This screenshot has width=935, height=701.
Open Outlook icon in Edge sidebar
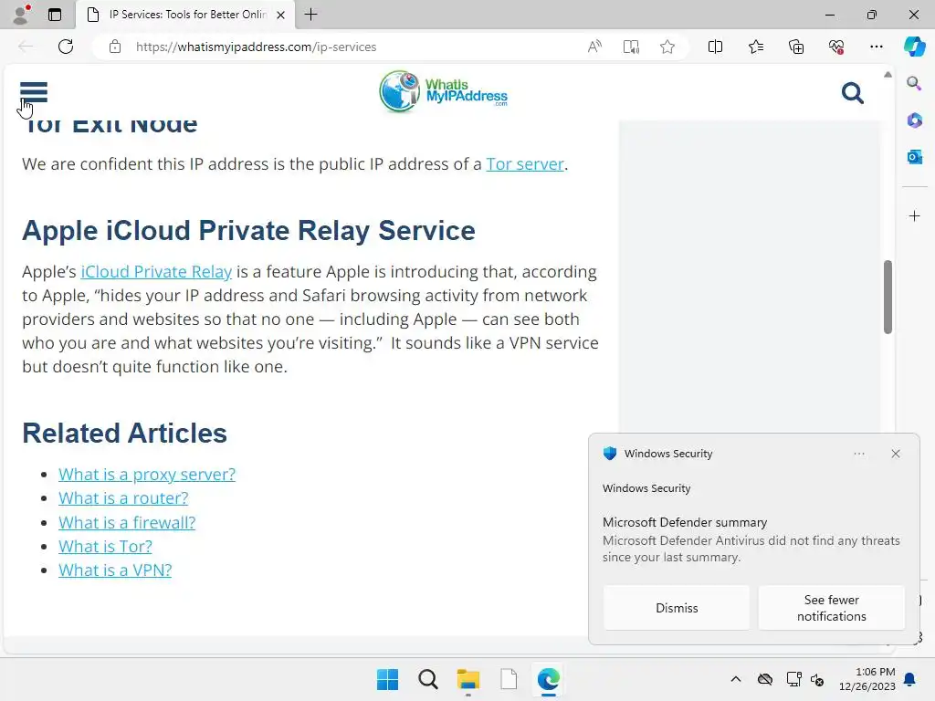[x=914, y=157]
